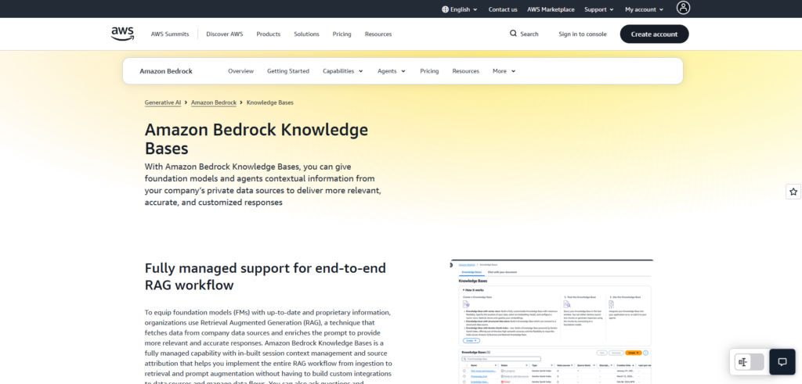Open the top navigation Pricing menu
Viewport: 802px width, 384px height.
pyautogui.click(x=341, y=34)
